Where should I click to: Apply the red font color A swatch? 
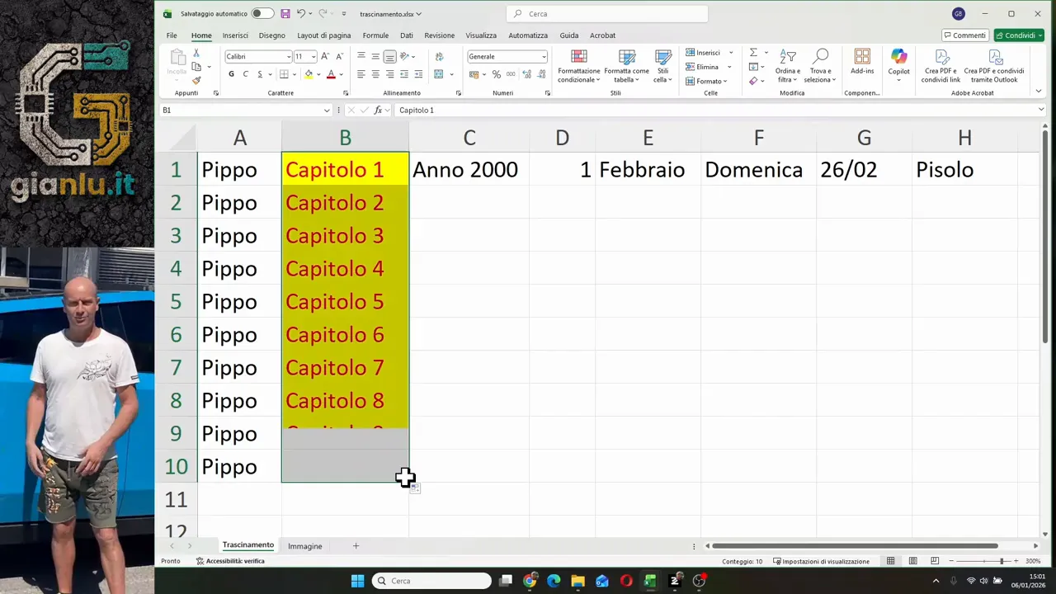[x=331, y=74]
